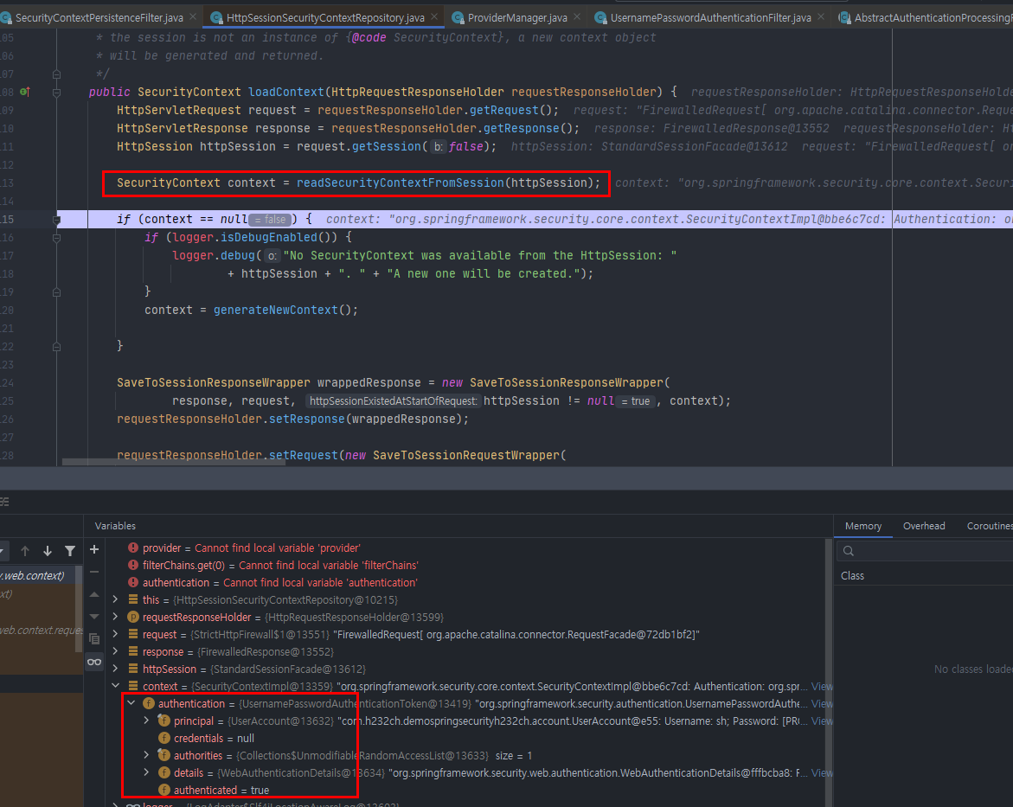Select the credentials = null field
The image size is (1013, 807).
click(206, 738)
